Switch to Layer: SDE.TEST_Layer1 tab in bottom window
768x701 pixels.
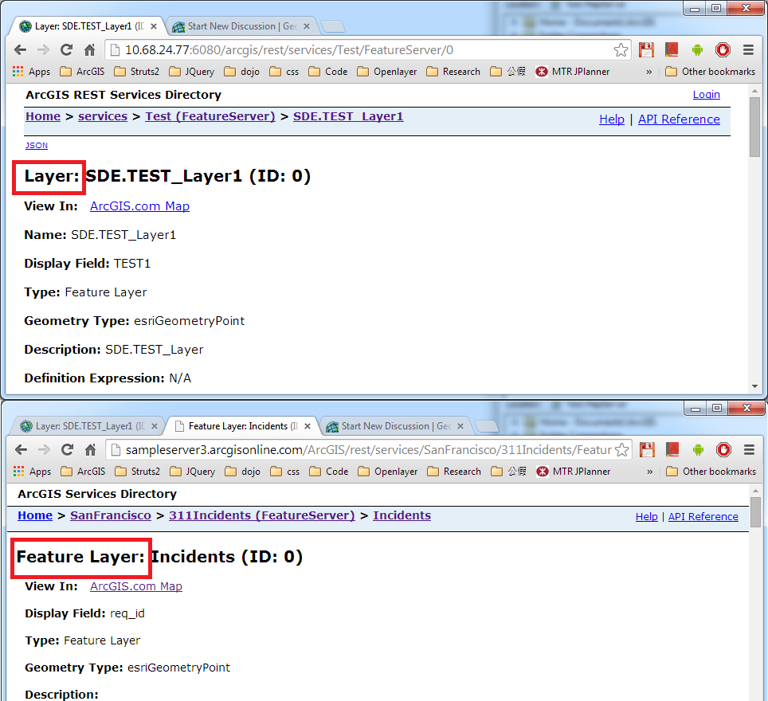[89, 426]
